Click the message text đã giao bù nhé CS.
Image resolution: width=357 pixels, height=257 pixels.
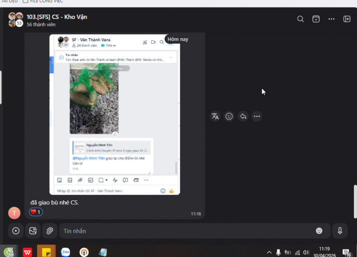pyautogui.click(x=54, y=203)
